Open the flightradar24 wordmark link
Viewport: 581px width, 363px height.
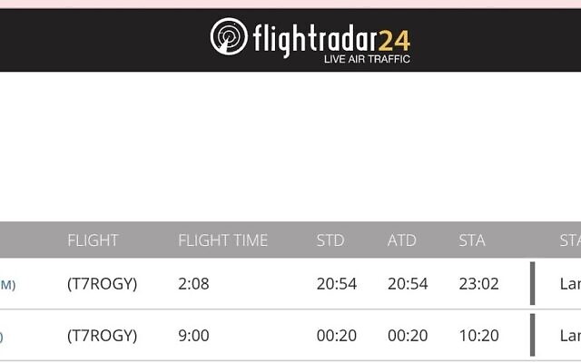331,40
